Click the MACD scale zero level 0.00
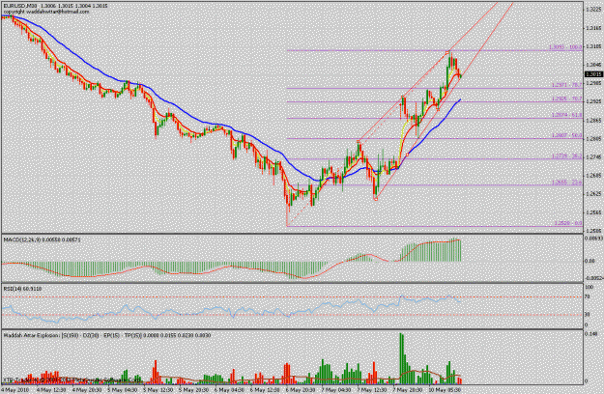 tap(590, 261)
